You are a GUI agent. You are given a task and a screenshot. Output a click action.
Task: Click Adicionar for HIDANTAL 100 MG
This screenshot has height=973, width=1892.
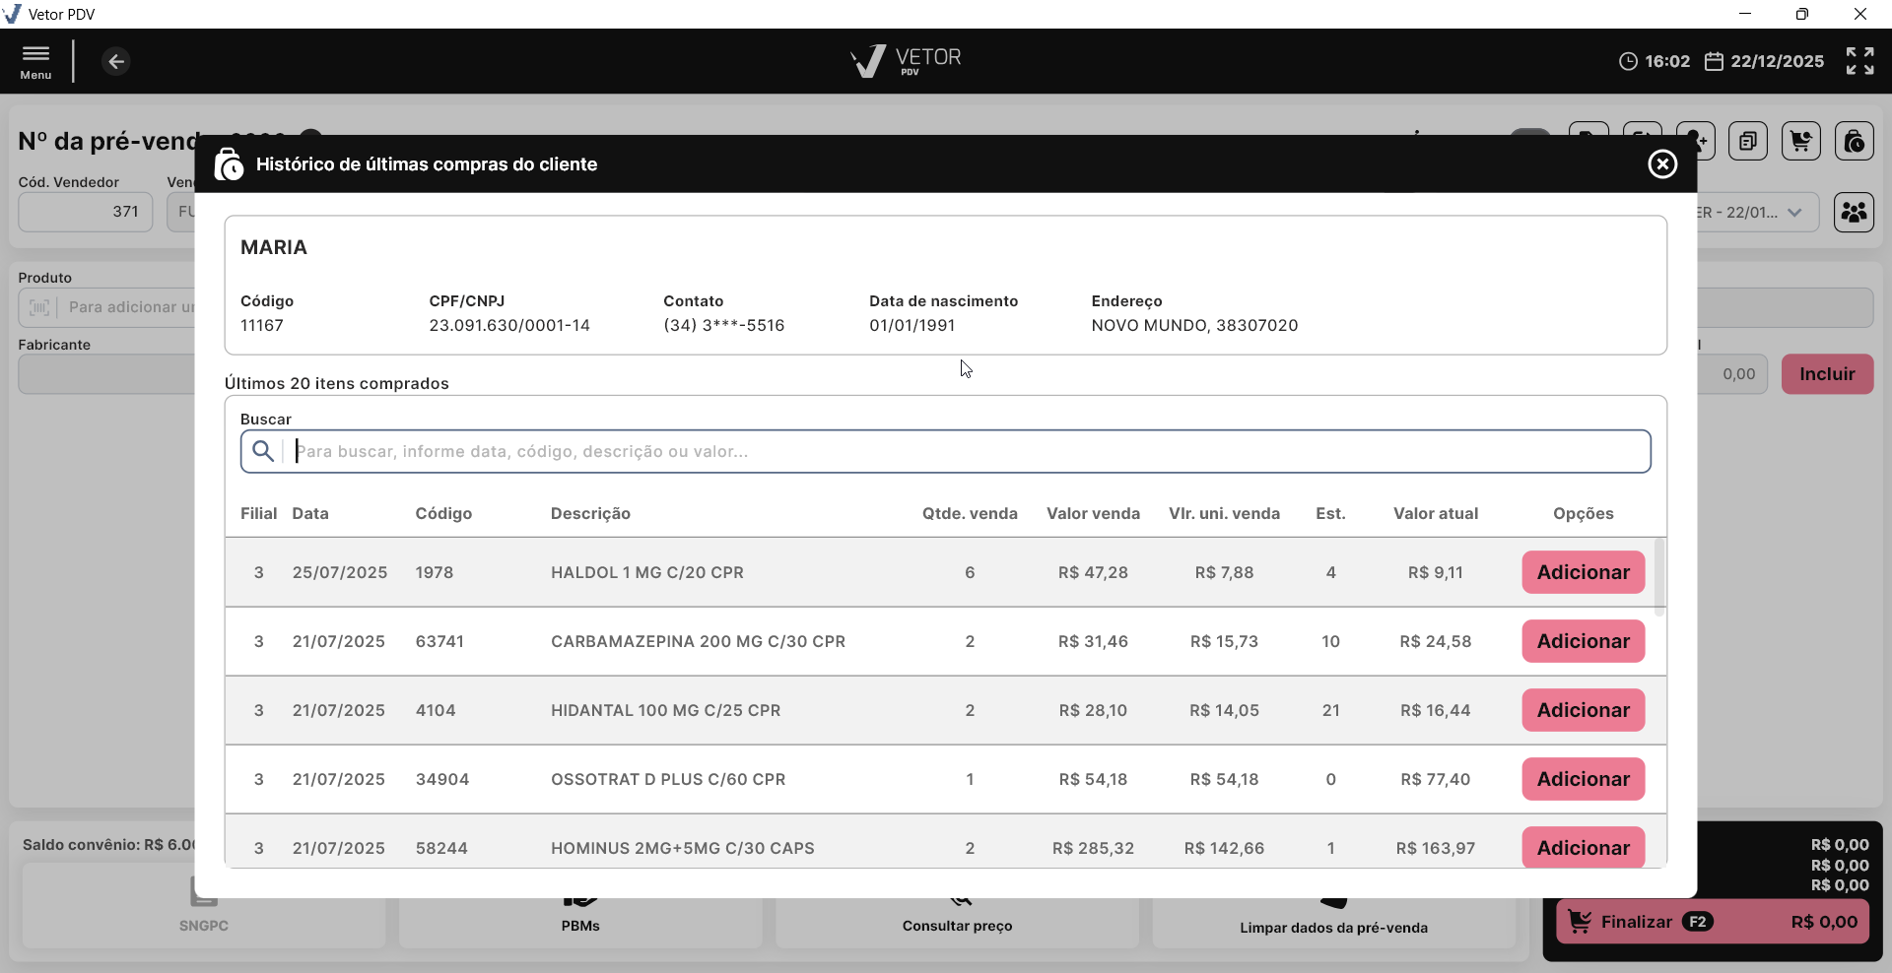click(x=1583, y=710)
